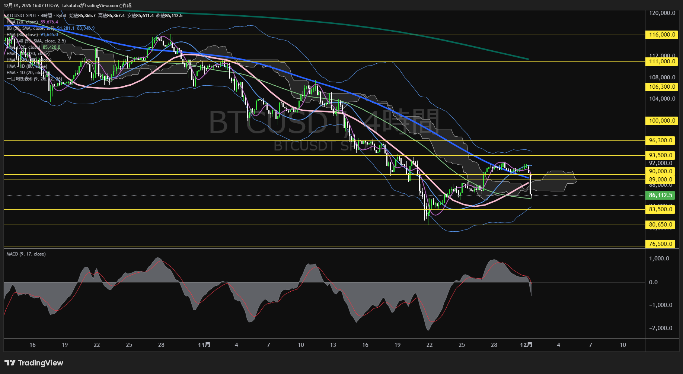
Task: Click the HMA (320, close) value 85,420.0
Action: [x=51, y=47]
